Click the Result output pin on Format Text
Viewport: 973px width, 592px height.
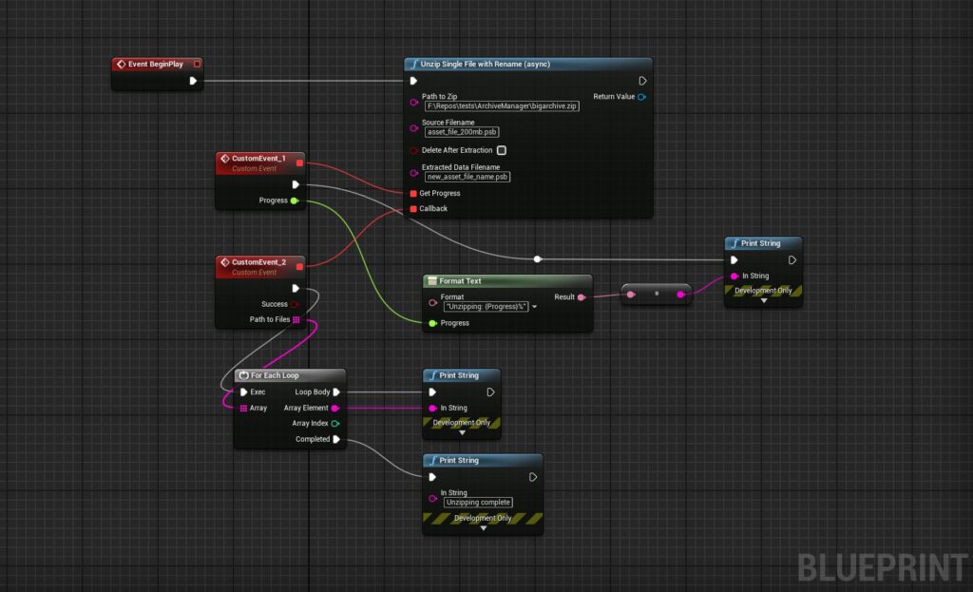(582, 296)
